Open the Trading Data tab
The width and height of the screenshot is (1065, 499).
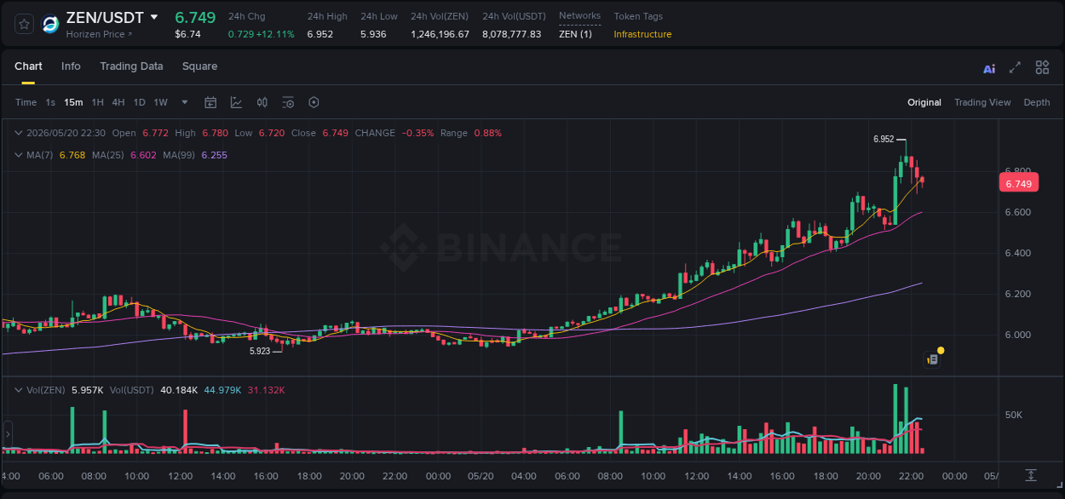[x=131, y=66]
